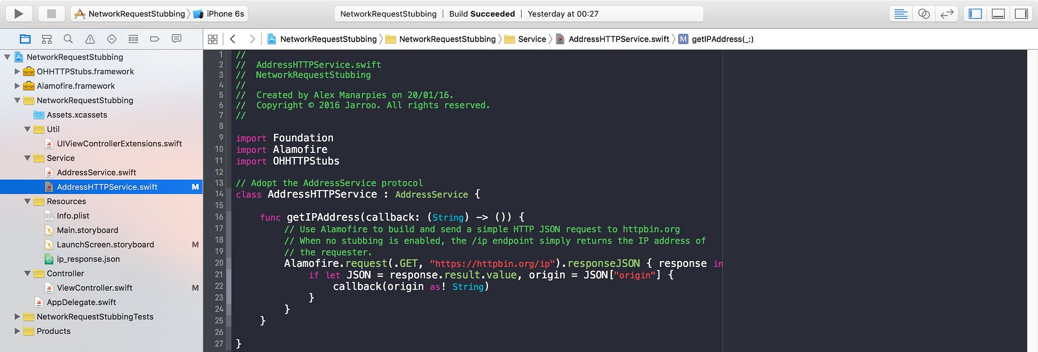Click the ip_response.json file icon
The width and height of the screenshot is (1038, 352).
click(x=49, y=259)
